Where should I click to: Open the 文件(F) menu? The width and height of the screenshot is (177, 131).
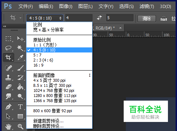pos(25,6)
